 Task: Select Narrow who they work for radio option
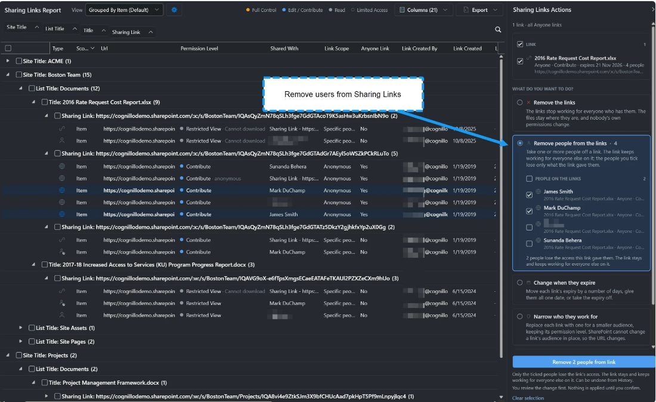[519, 317]
